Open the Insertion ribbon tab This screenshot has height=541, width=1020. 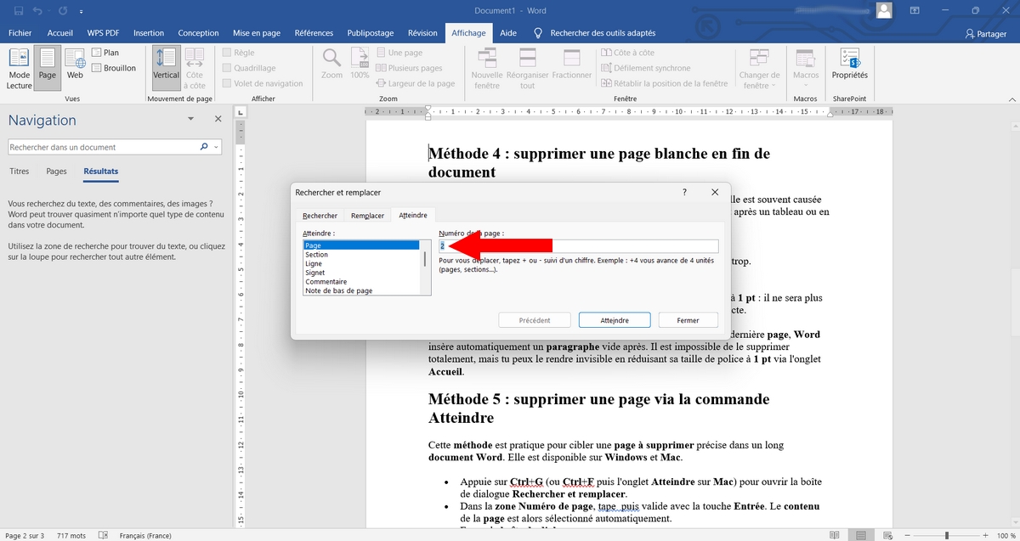tap(149, 33)
